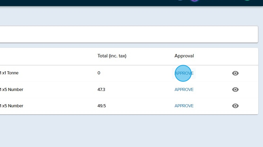Click the total value 47.3
The image size is (263, 147).
[101, 90]
